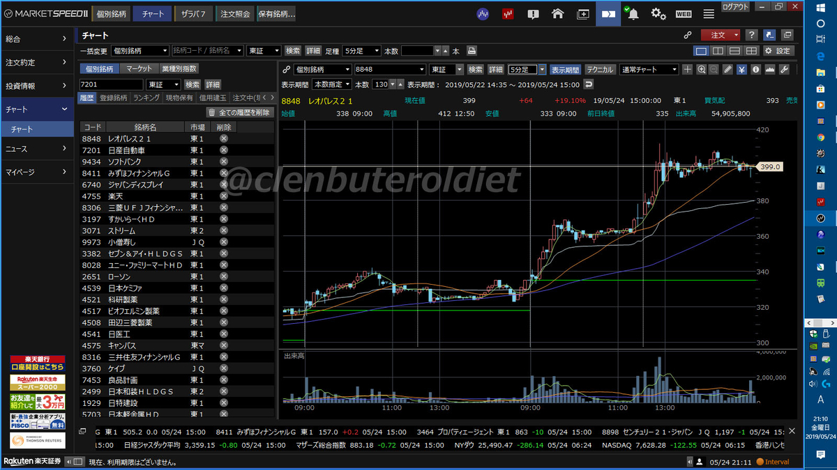This screenshot has width=837, height=470.
Task: Toggle the info icon on chart toolbar
Action: tap(755, 70)
